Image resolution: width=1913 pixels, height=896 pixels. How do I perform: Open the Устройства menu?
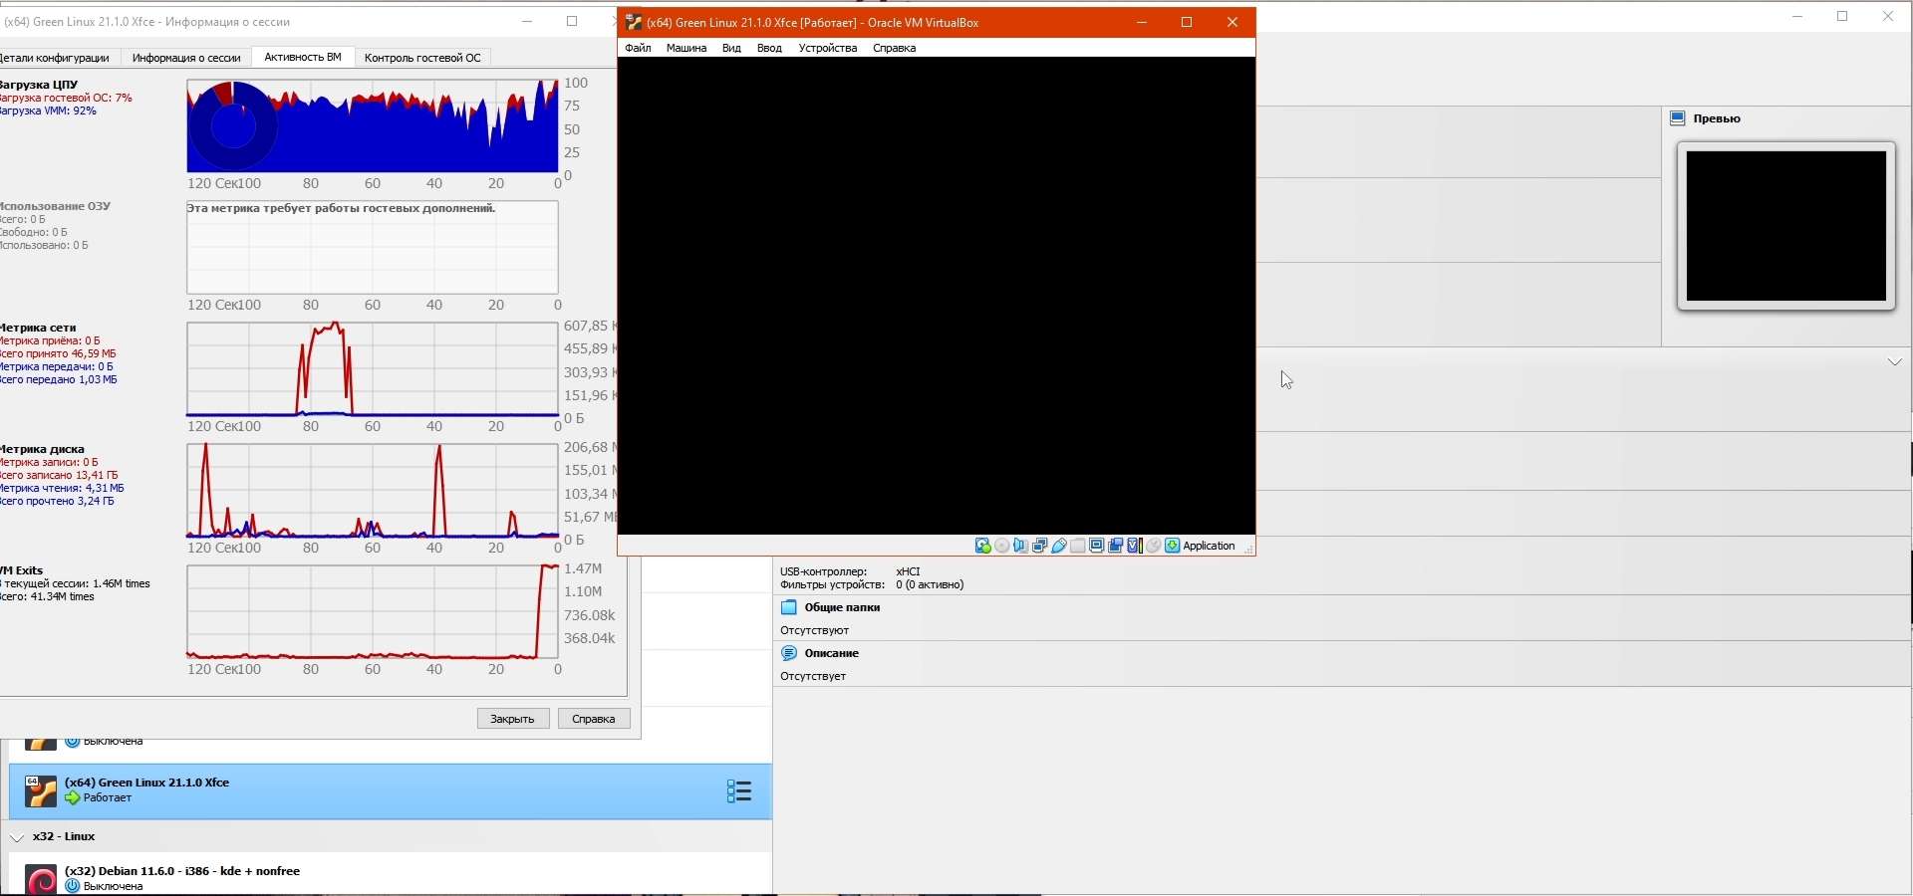pos(828,48)
